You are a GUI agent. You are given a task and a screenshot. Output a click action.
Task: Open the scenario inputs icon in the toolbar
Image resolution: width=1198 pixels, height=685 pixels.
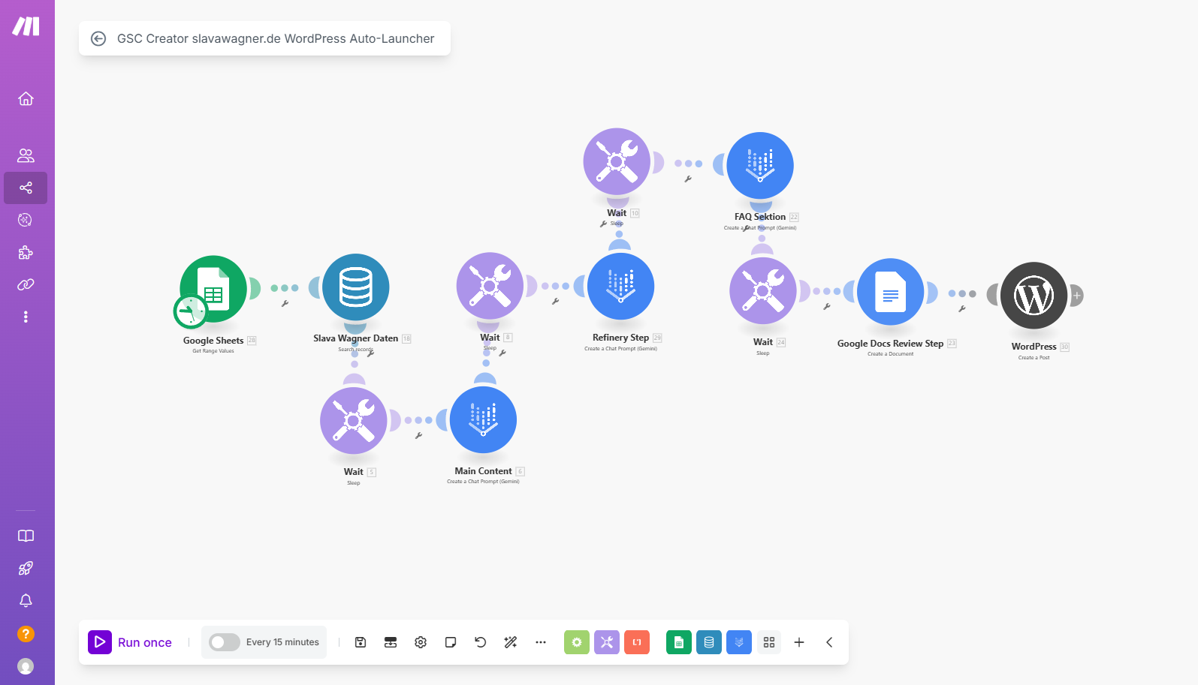pos(391,642)
